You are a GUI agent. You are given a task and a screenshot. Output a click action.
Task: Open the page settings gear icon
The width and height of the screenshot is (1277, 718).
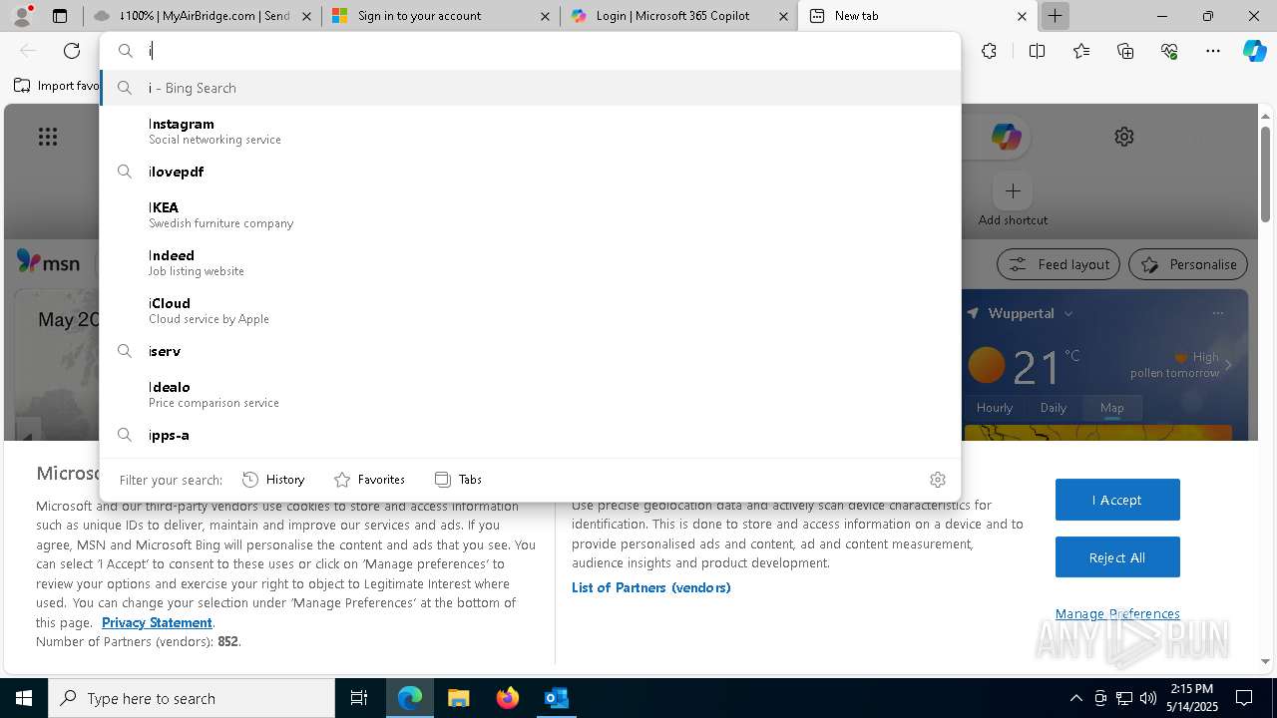point(1124,137)
